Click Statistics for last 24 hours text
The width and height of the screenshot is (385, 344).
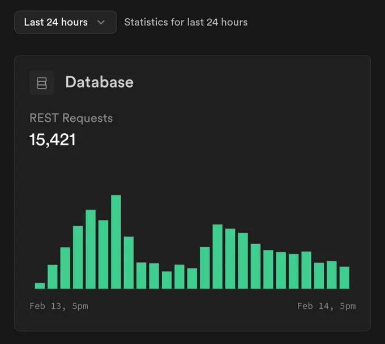pos(186,22)
